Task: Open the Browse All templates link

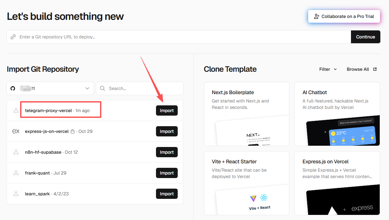Action: point(358,69)
